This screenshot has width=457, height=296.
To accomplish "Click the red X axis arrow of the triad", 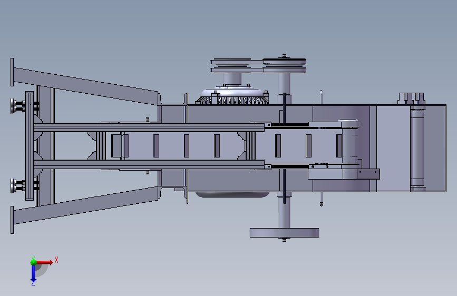I will tap(44, 262).
